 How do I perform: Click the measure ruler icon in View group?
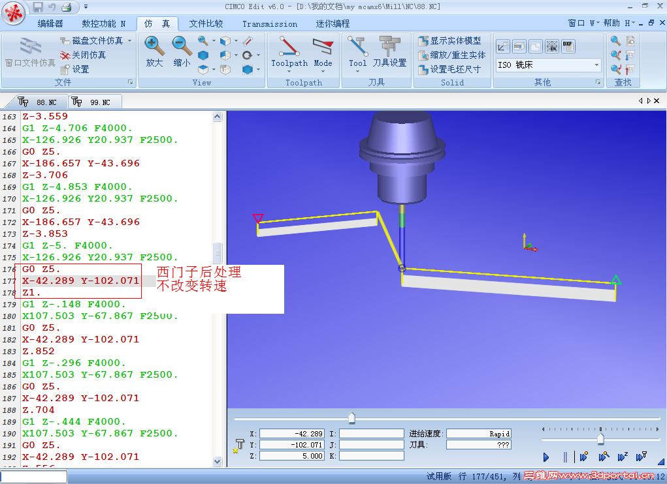[x=248, y=40]
